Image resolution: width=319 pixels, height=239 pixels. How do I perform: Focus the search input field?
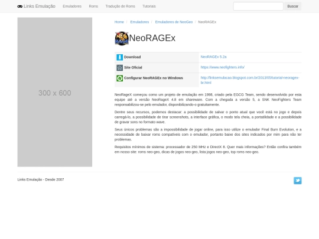pos(258,6)
